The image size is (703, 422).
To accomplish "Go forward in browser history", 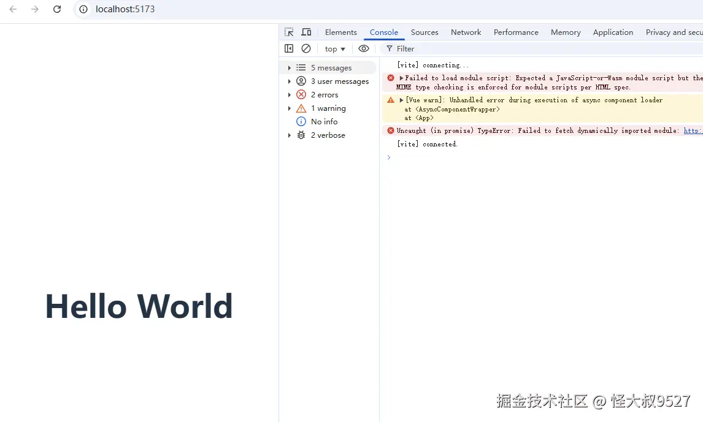I will coord(34,9).
